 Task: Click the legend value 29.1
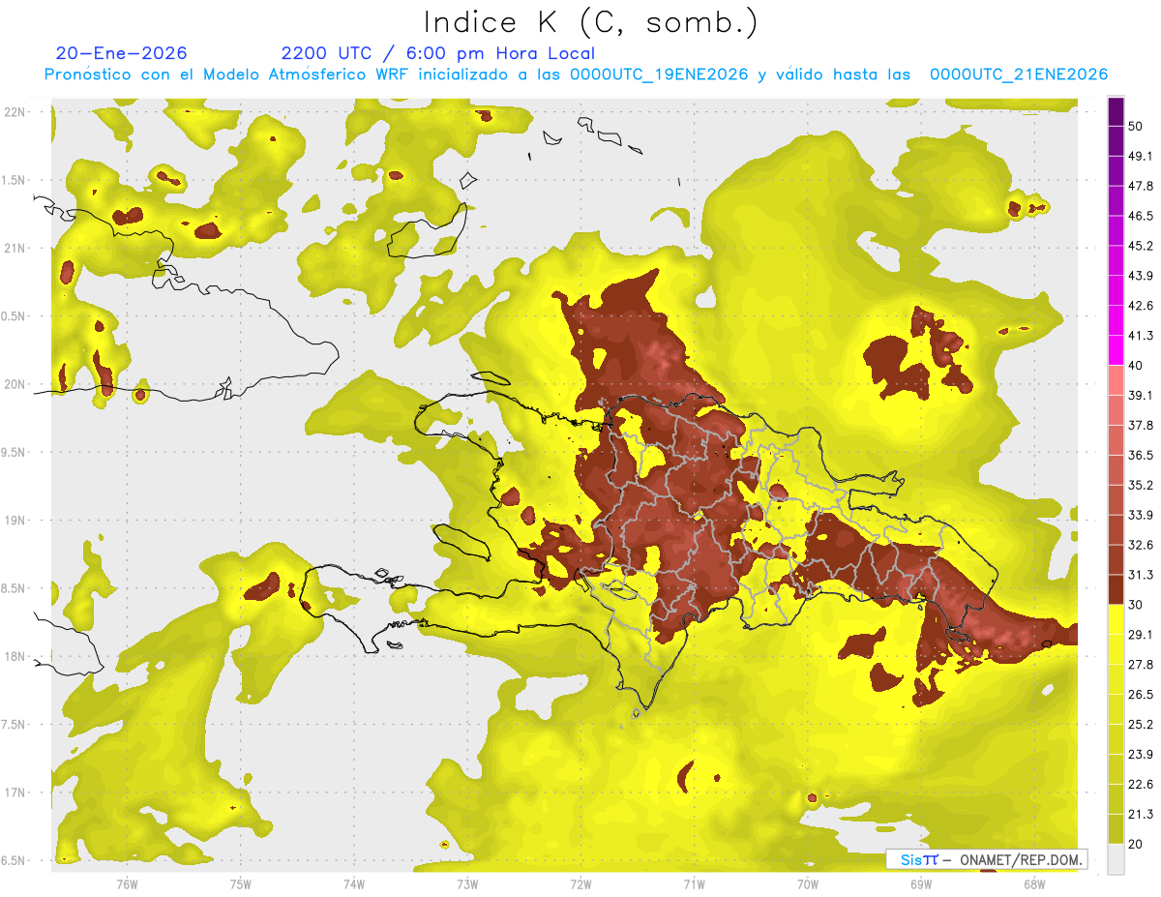pyautogui.click(x=1141, y=635)
